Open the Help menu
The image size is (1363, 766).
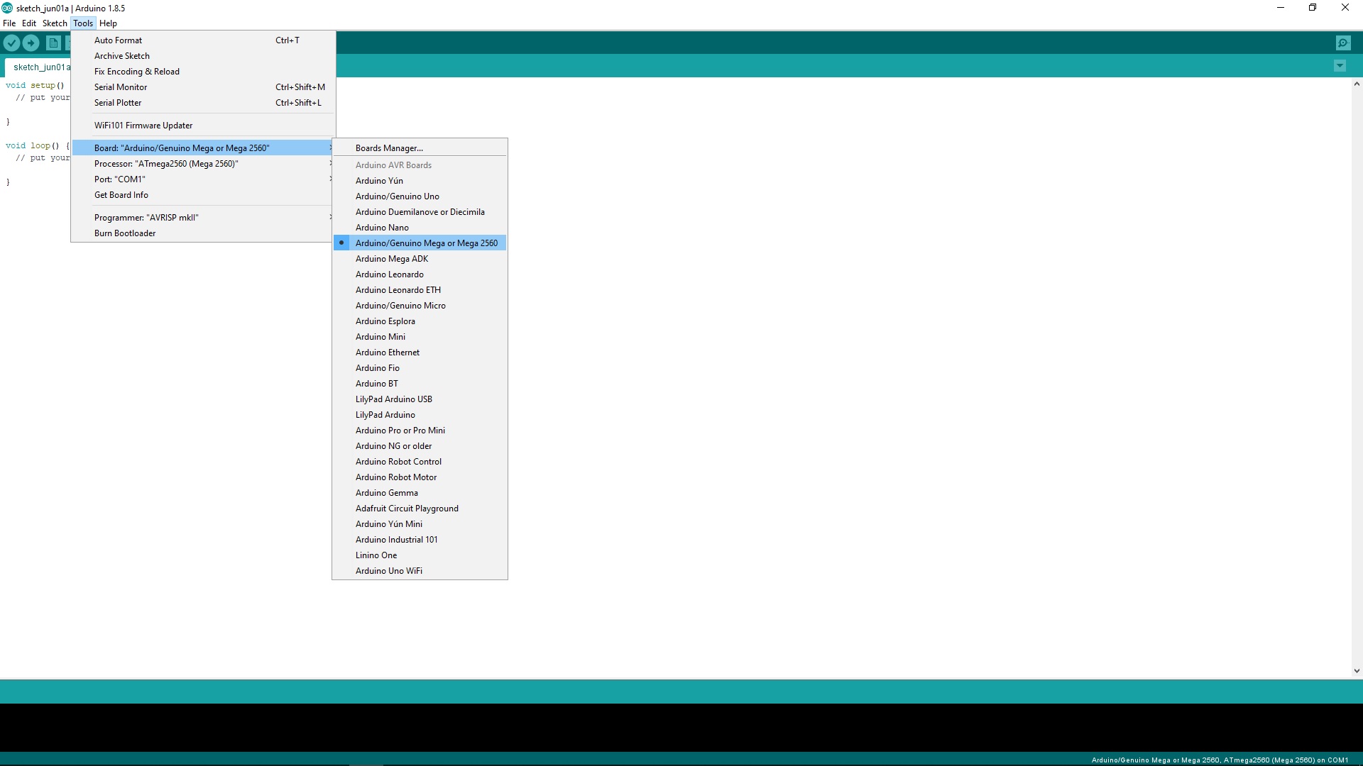[108, 23]
